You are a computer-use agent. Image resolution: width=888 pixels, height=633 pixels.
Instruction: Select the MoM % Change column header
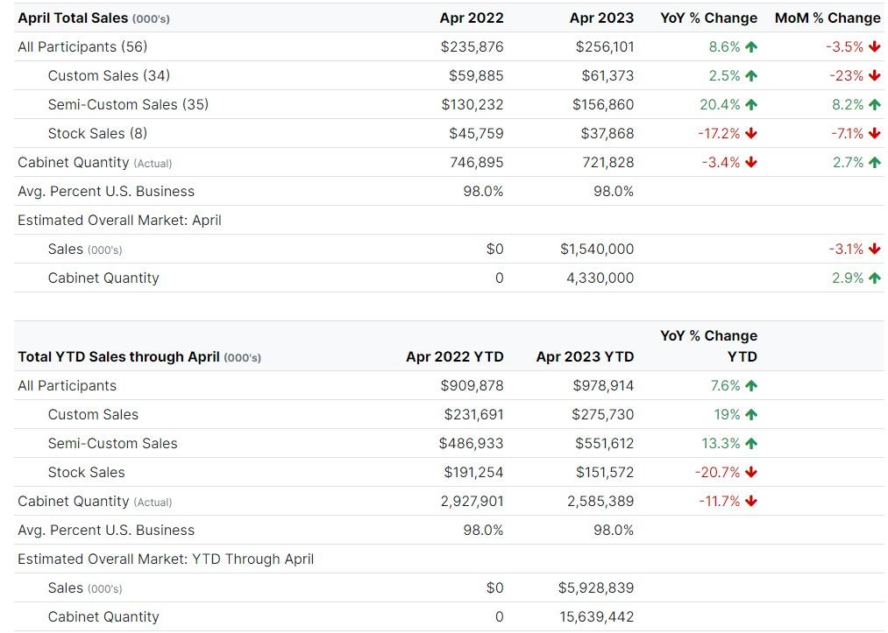[x=827, y=18]
